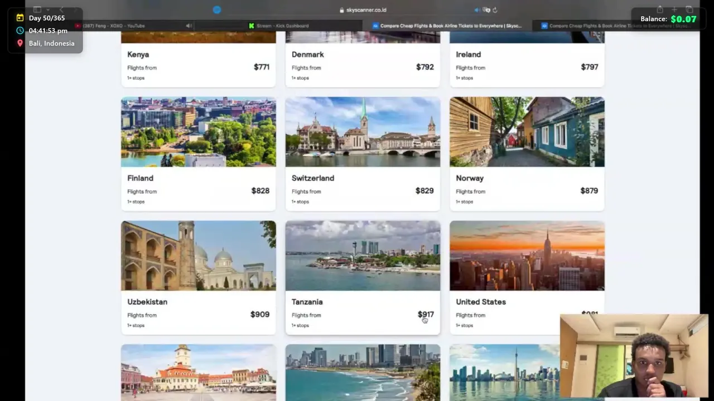Click the $828 Finland flight price
Screen dimensions: 714x401
click(x=260, y=190)
